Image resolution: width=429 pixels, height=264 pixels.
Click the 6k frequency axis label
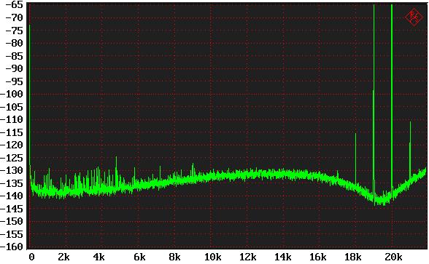point(139,257)
